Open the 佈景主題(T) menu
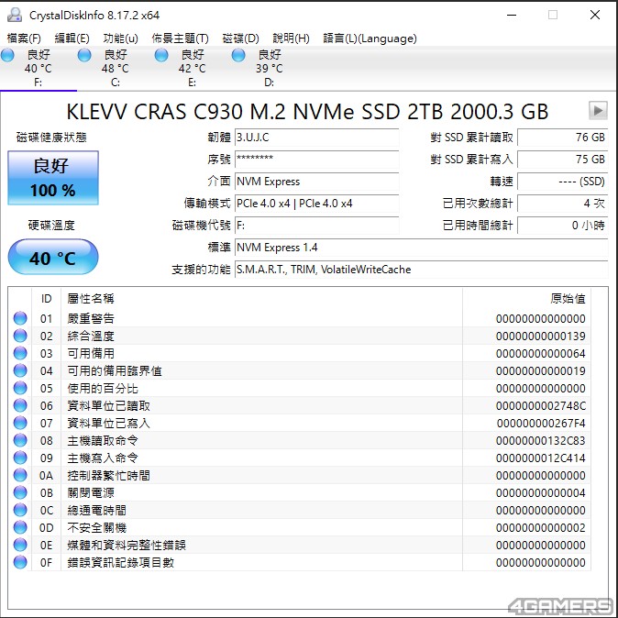The image size is (618, 618). (180, 39)
